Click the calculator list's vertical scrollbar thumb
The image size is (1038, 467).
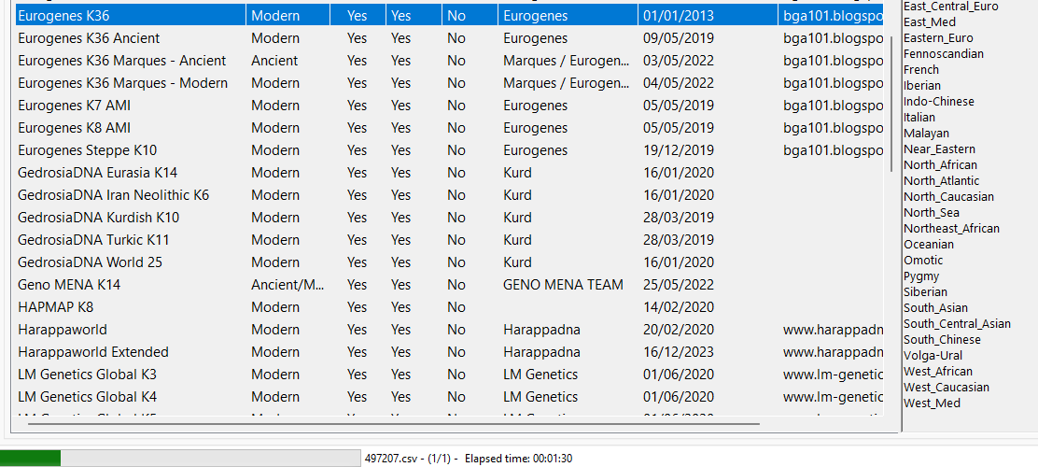click(x=893, y=103)
